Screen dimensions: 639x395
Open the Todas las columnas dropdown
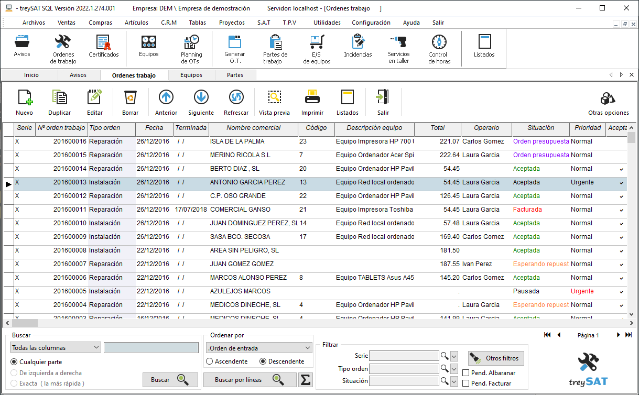[x=56, y=347]
